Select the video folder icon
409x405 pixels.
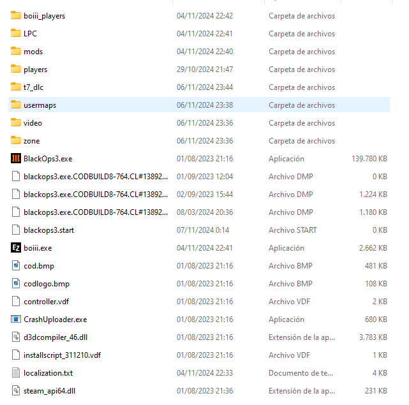click(x=16, y=123)
